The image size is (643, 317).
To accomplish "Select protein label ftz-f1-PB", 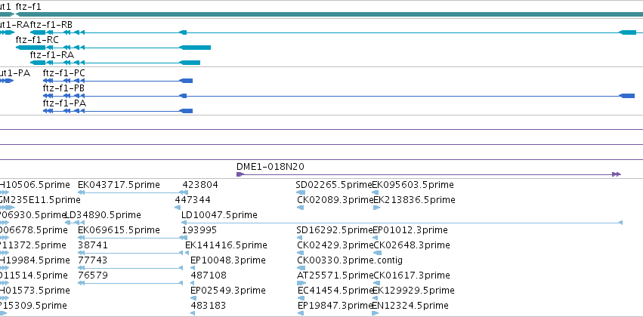I will [64, 88].
